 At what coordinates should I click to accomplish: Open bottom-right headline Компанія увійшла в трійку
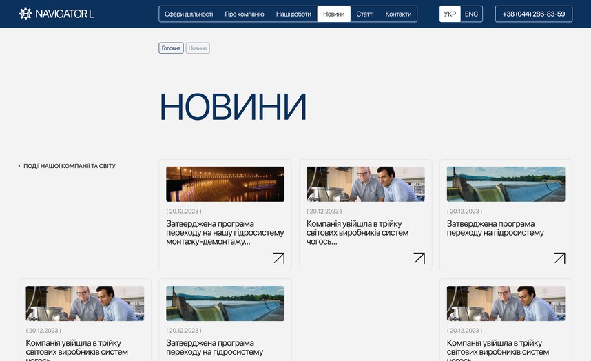(498, 350)
